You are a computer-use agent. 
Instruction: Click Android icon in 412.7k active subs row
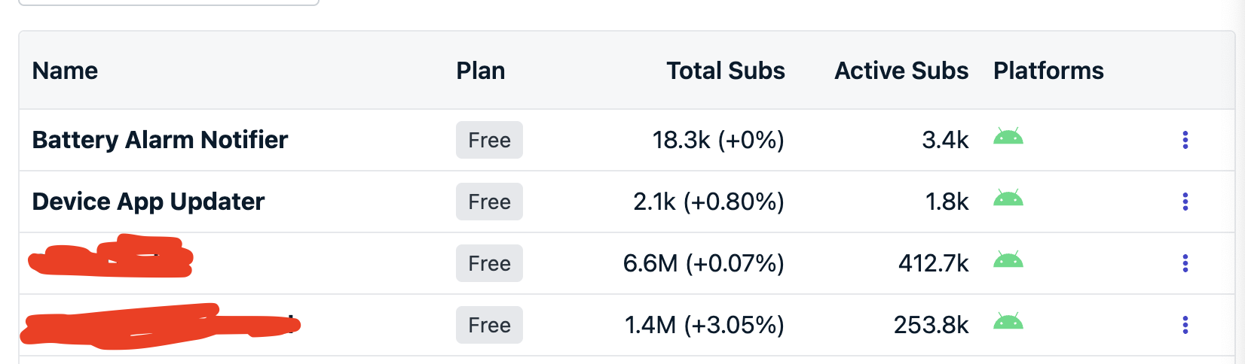(1008, 259)
